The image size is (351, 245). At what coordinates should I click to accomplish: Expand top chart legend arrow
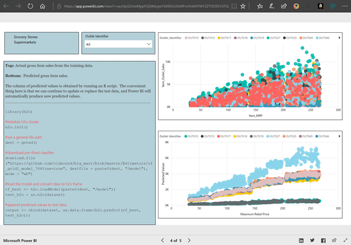tap(339, 38)
